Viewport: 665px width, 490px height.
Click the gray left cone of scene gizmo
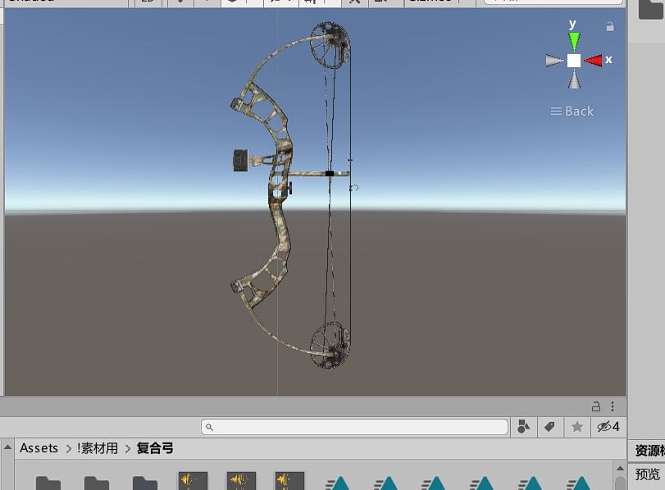(x=555, y=61)
